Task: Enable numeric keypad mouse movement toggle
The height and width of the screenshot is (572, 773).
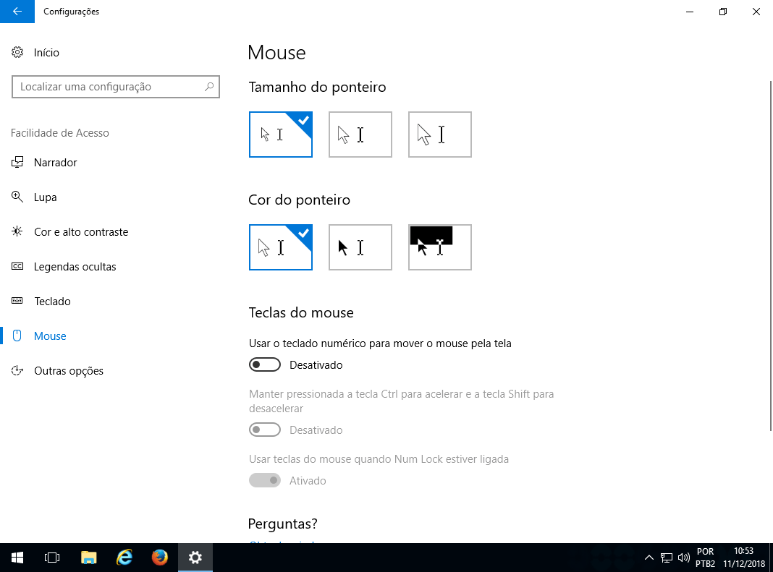Action: click(x=265, y=365)
